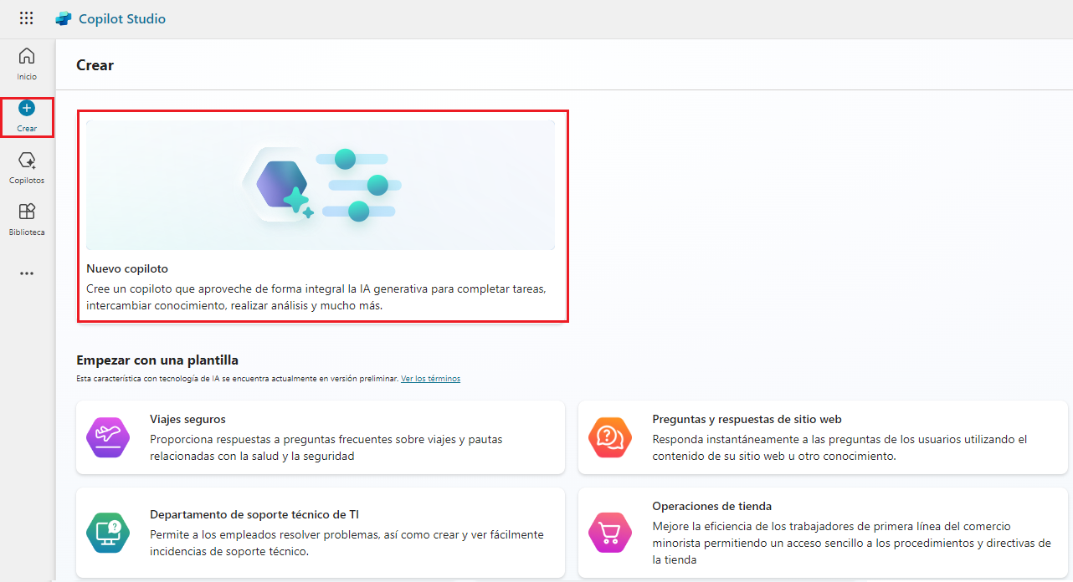This screenshot has width=1073, height=582.
Task: Click the Crear page heading
Action: (95, 64)
